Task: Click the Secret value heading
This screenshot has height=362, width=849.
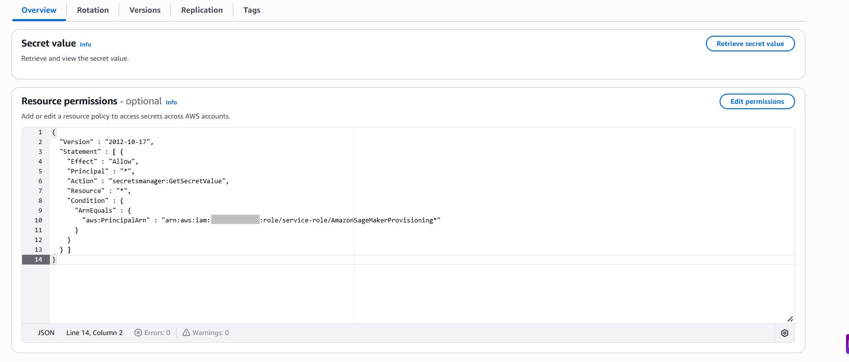Action: coord(49,43)
